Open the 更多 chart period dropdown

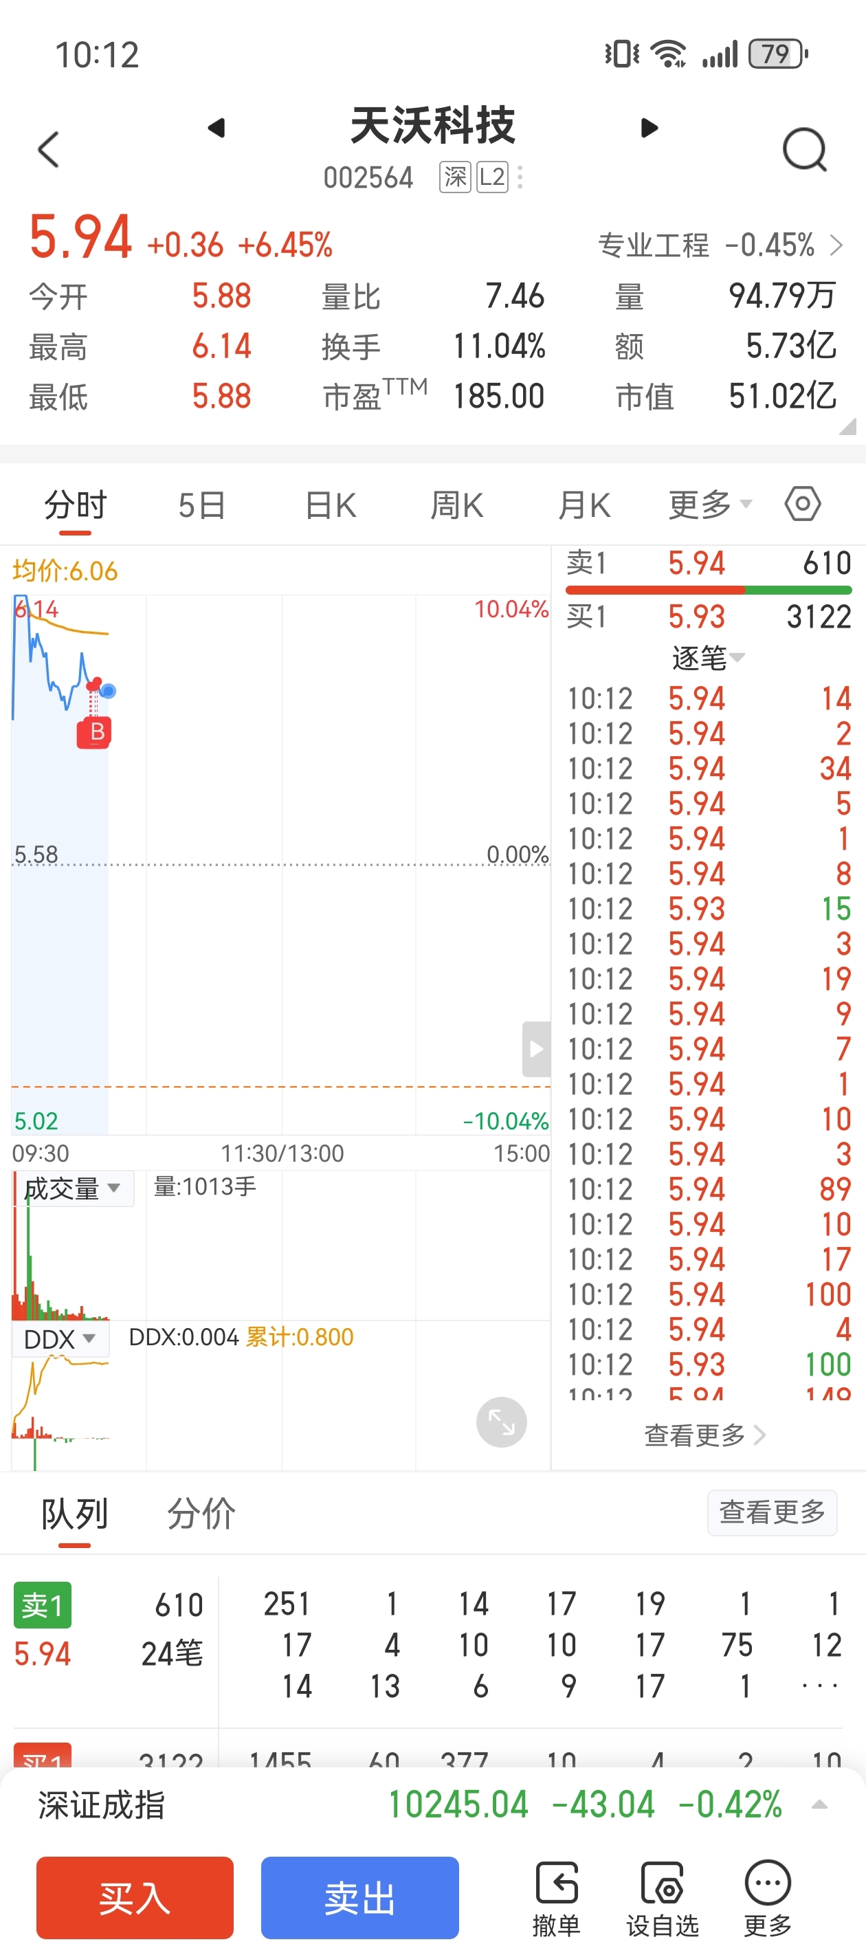710,505
